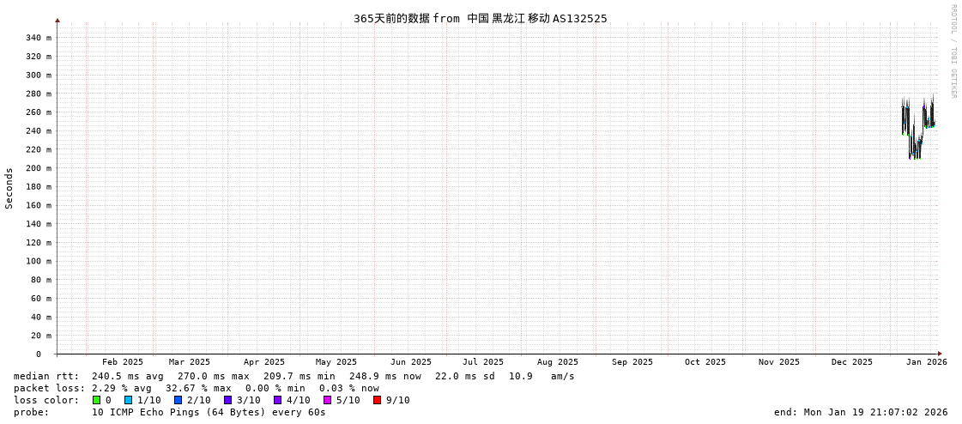This screenshot has width=962, height=424.
Task: Click the Dec 2025 x-axis label
Action: 852,362
